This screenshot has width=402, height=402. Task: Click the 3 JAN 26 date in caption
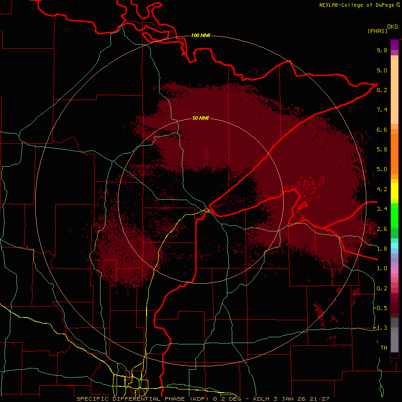[290, 399]
